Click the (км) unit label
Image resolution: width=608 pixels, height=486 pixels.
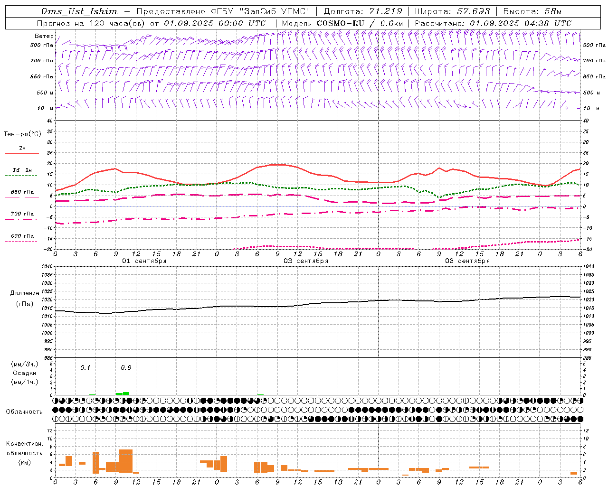[25, 462]
